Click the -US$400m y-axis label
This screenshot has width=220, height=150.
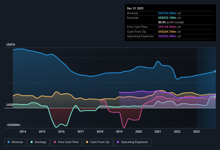13,125
